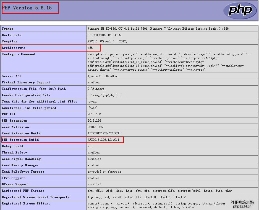The image size is (259, 210).
Task: Click the Configure Command label
Action: coord(18,54)
